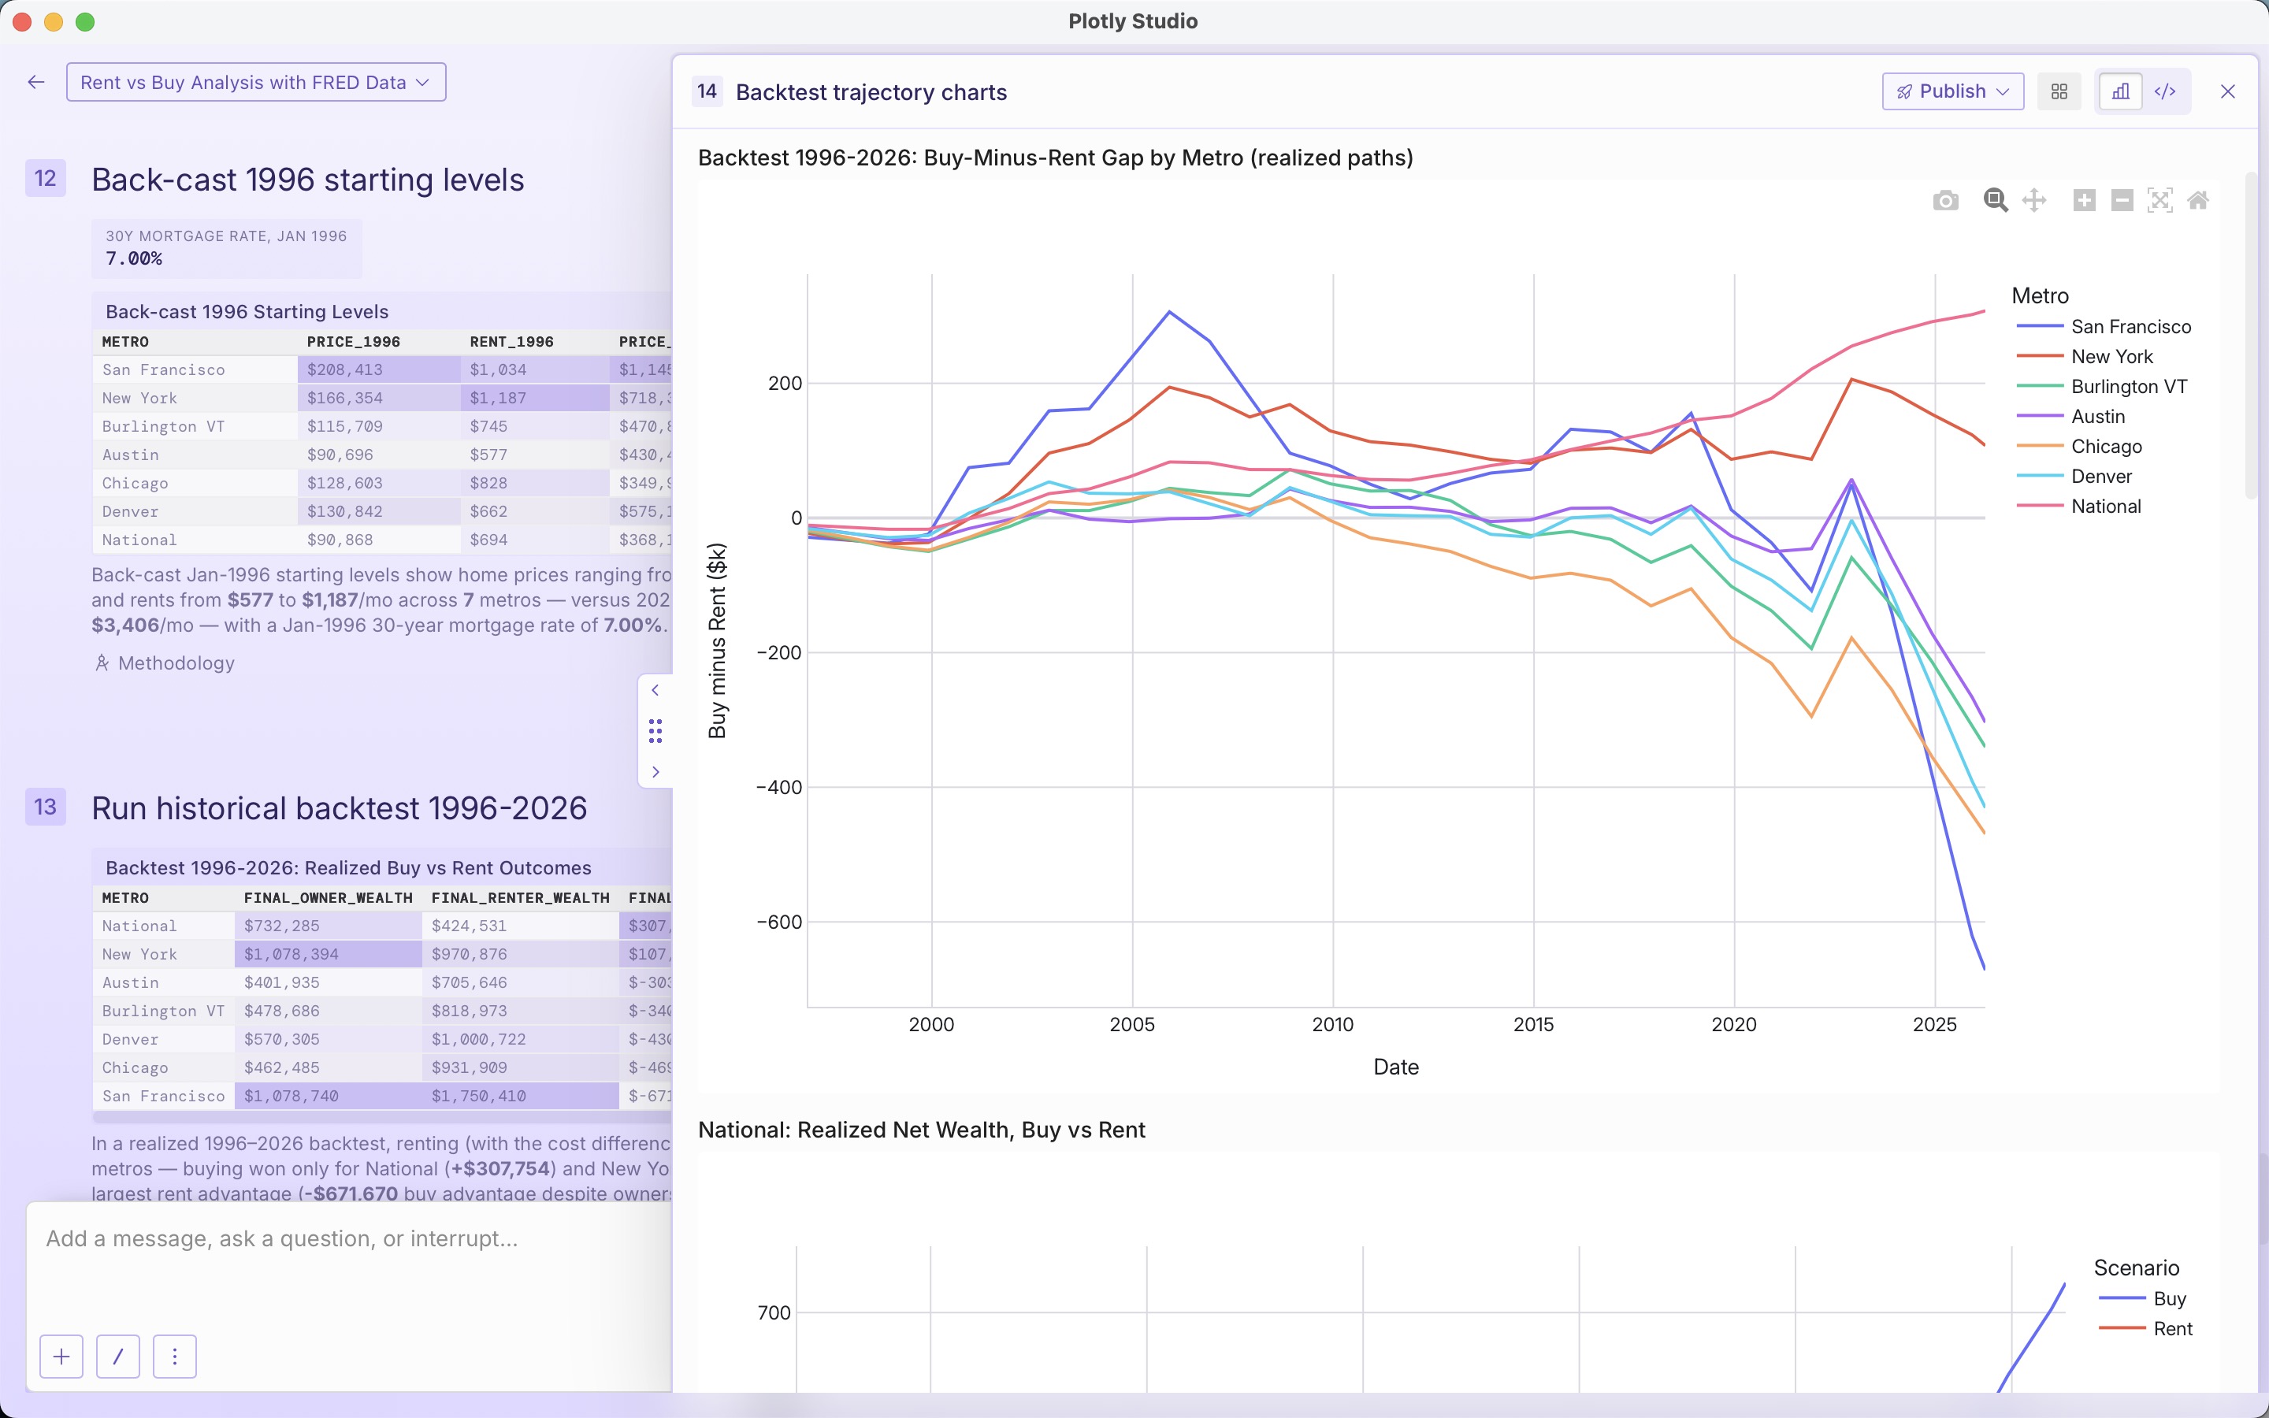Toggle Austin trace in Metro legend
Screen dimensions: 2269x1418
[x=2070, y=417]
